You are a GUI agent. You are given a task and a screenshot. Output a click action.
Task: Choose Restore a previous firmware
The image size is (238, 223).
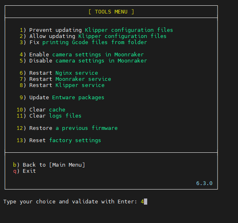[x=67, y=128]
